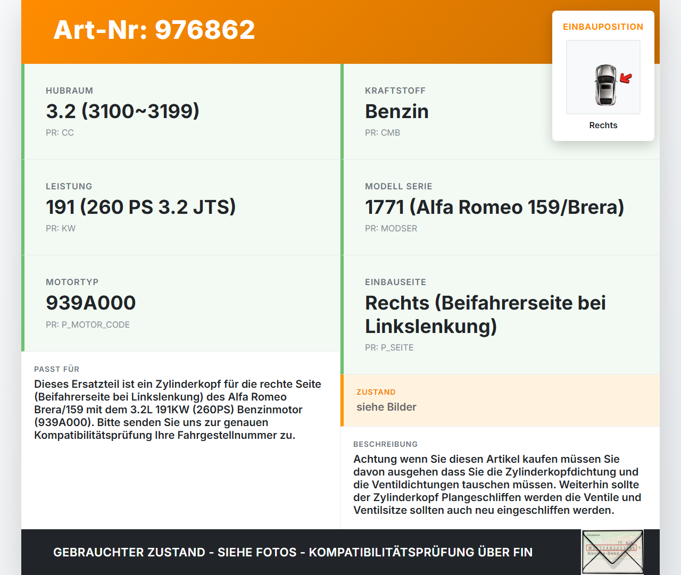Click the PR: CC code
Image resolution: width=681 pixels, height=575 pixels.
(x=60, y=132)
